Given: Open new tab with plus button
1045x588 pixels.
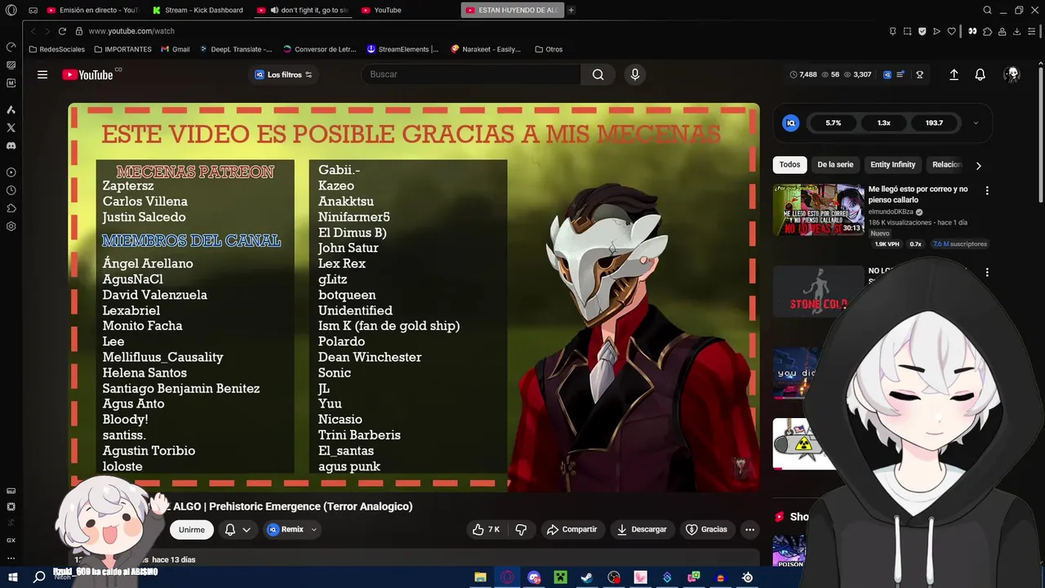Looking at the screenshot, I should [571, 11].
